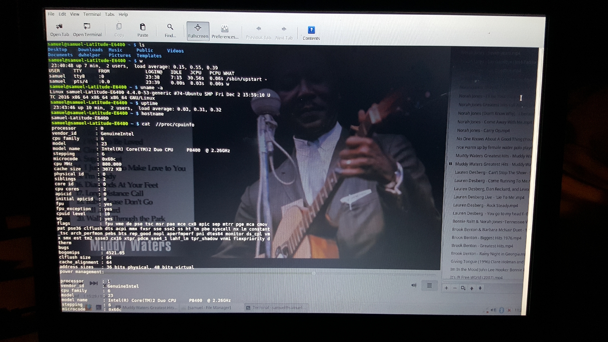Viewport: 608px width, 342px height.
Task: Click the Paste toolbar icon
Action: click(x=142, y=30)
